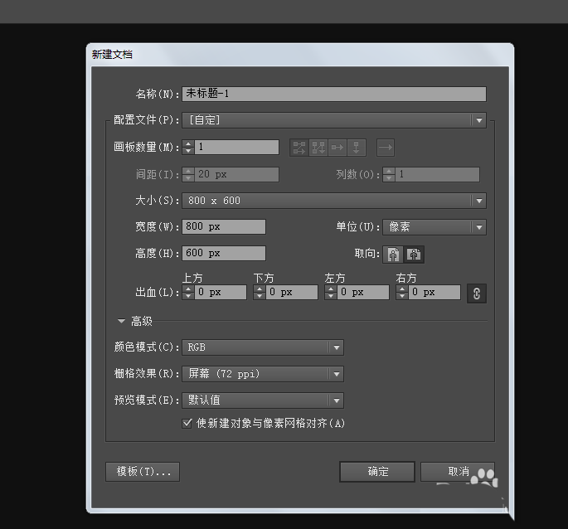Click the 间距 spacing stepper arrows
The height and width of the screenshot is (529, 568).
click(x=188, y=174)
